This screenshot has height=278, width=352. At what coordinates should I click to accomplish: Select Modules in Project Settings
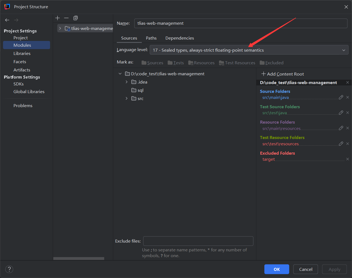[x=26, y=45]
